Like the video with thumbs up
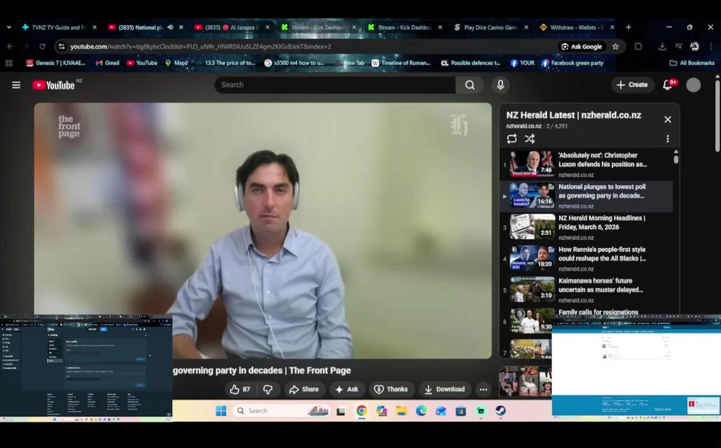The image size is (721, 448). pyautogui.click(x=240, y=390)
